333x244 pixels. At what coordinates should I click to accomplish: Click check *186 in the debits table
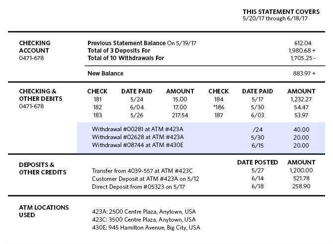pyautogui.click(x=219, y=107)
